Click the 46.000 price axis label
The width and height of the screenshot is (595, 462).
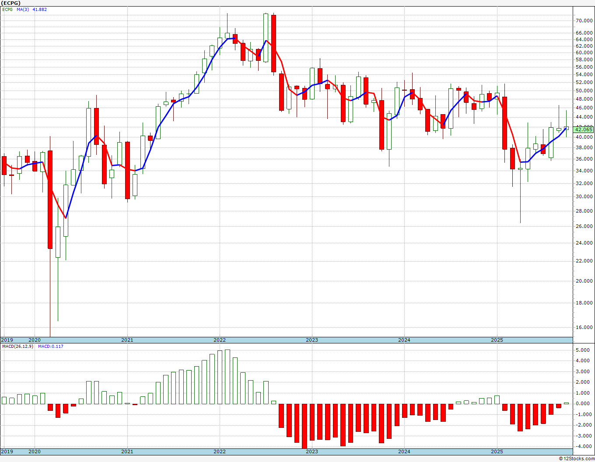[584, 108]
